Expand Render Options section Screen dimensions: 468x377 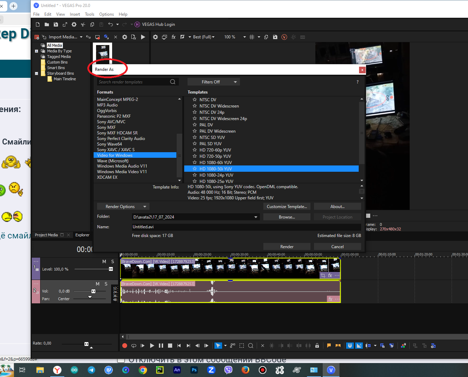[x=123, y=207]
